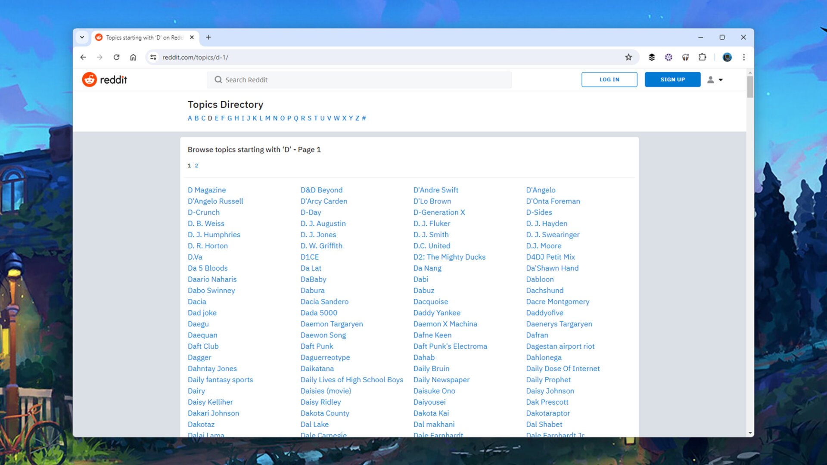Open the Dacia Sandero topic link

(324, 301)
